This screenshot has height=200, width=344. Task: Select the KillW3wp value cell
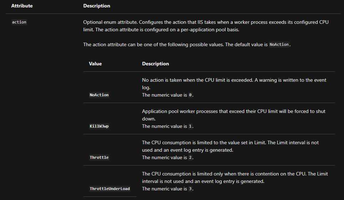click(x=99, y=126)
